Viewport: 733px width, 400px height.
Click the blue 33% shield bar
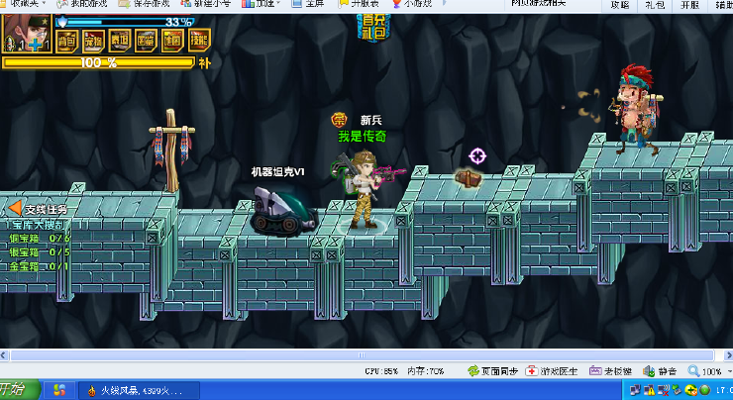[125, 22]
